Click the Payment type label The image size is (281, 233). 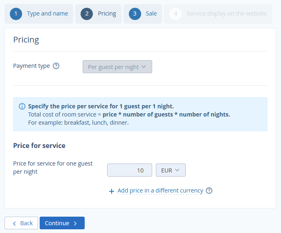point(31,66)
